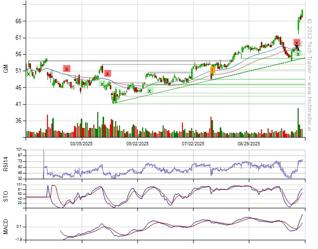Click the 08/29/2025 date label

(x=248, y=144)
